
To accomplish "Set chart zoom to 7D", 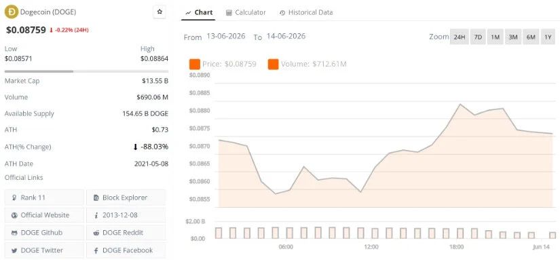I will [x=478, y=37].
